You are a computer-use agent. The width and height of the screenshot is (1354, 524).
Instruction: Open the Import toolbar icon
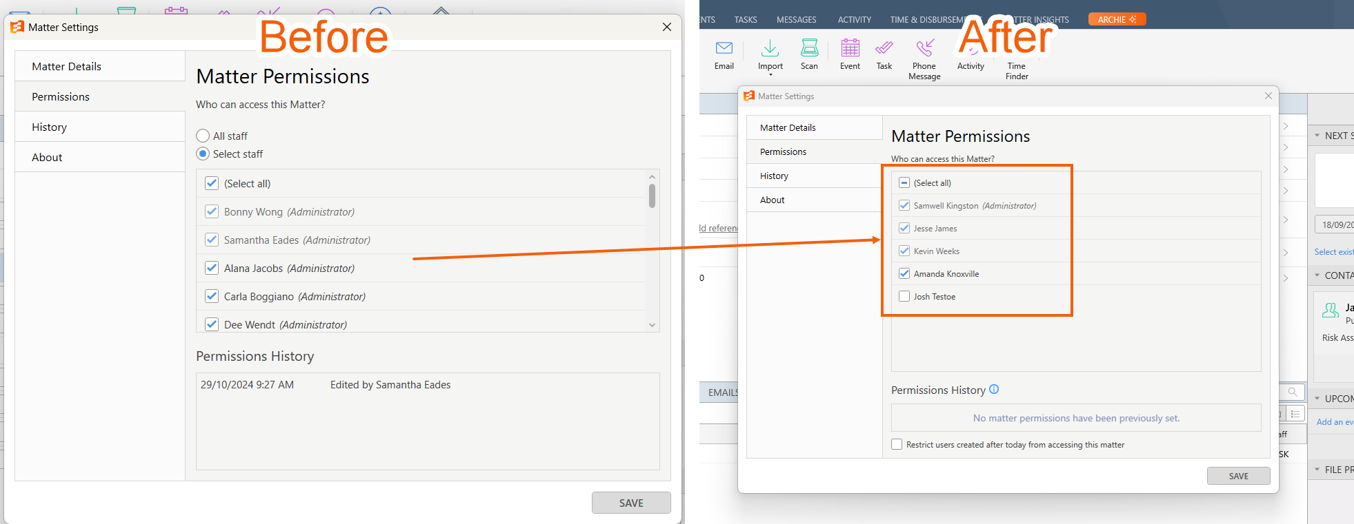pos(770,48)
